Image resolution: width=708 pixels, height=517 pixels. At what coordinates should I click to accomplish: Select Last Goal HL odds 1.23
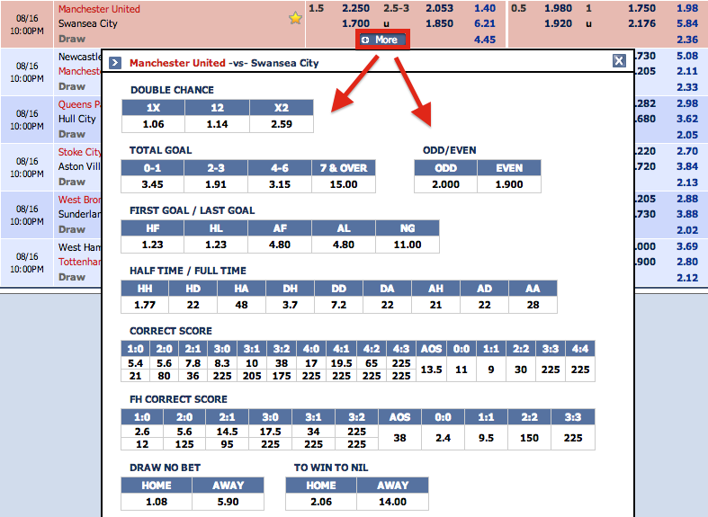click(x=216, y=245)
